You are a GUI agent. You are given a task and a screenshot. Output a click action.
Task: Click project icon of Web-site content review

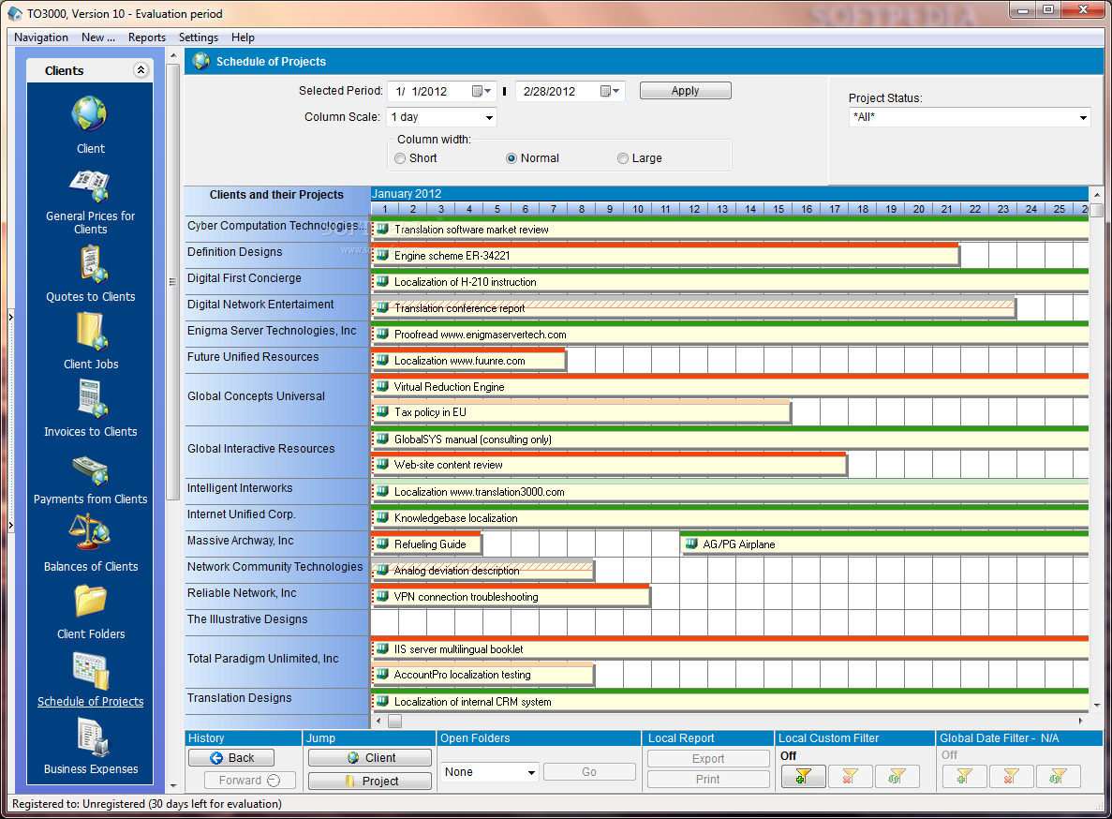click(x=382, y=465)
